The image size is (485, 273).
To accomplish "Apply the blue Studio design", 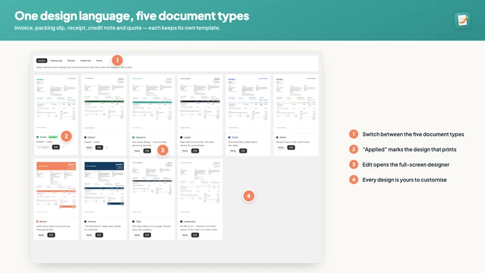I will coord(233,150).
